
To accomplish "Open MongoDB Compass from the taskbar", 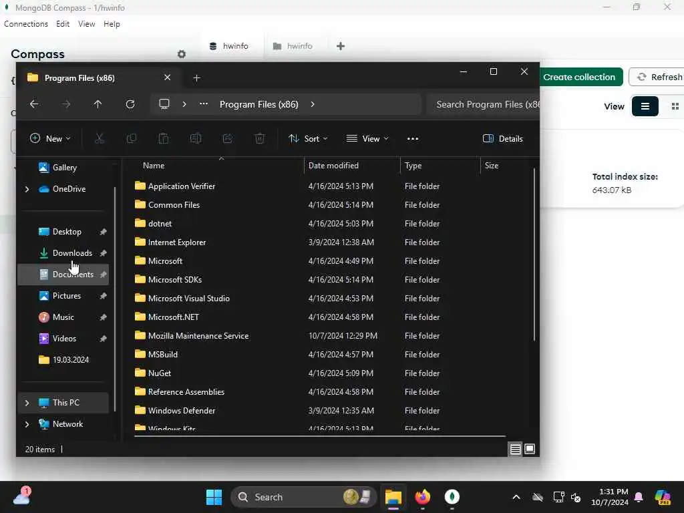I will point(452,497).
